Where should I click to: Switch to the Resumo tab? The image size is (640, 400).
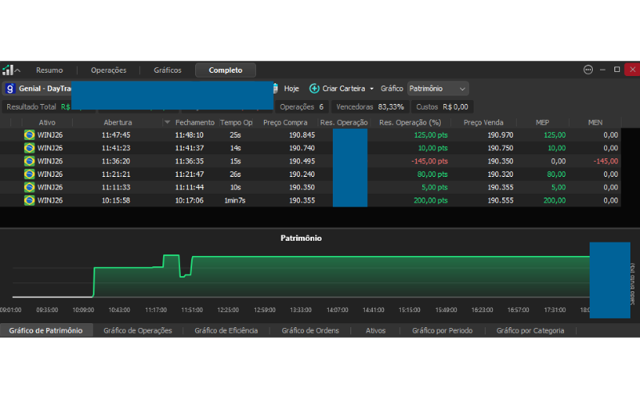[50, 70]
